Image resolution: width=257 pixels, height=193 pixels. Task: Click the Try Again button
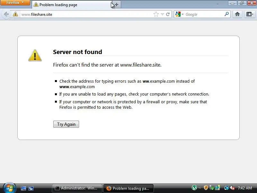click(66, 124)
